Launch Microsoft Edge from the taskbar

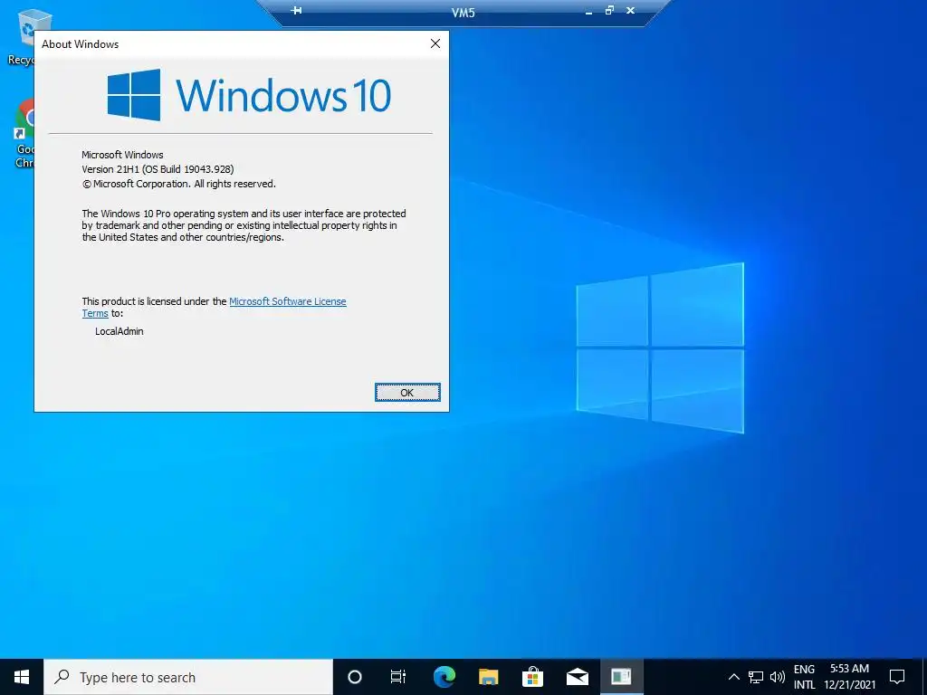(x=444, y=677)
